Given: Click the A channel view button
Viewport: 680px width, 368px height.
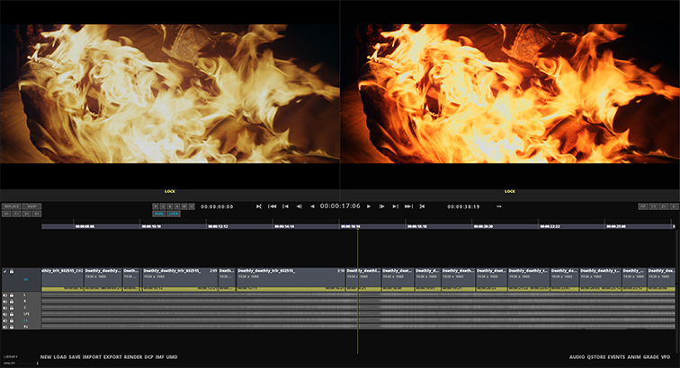Looking at the screenshot, I should pyautogui.click(x=177, y=206).
